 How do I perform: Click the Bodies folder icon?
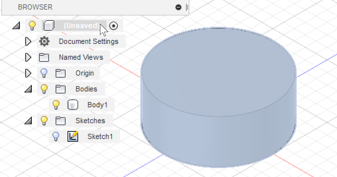pos(60,89)
